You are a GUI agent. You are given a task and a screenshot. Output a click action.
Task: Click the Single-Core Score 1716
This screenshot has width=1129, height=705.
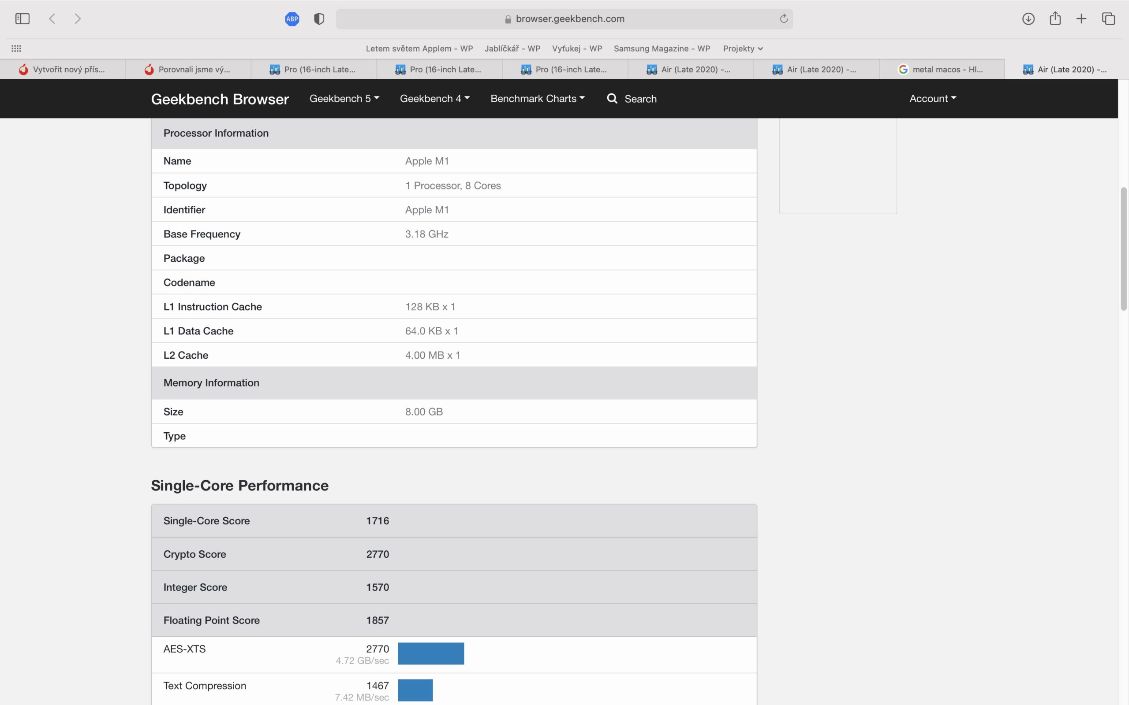pyautogui.click(x=377, y=521)
